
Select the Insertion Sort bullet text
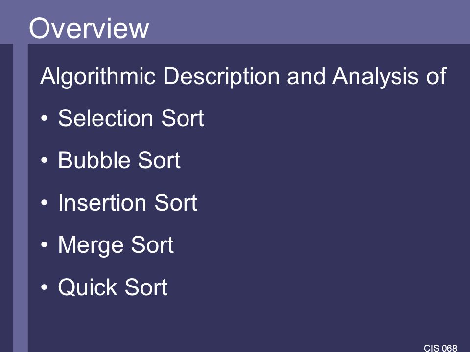pyautogui.click(x=128, y=202)
